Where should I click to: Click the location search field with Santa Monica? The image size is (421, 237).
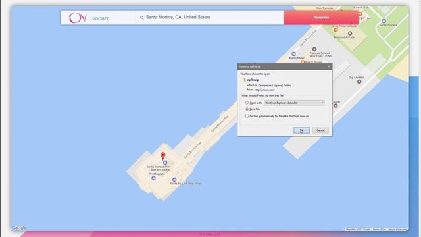(x=209, y=18)
